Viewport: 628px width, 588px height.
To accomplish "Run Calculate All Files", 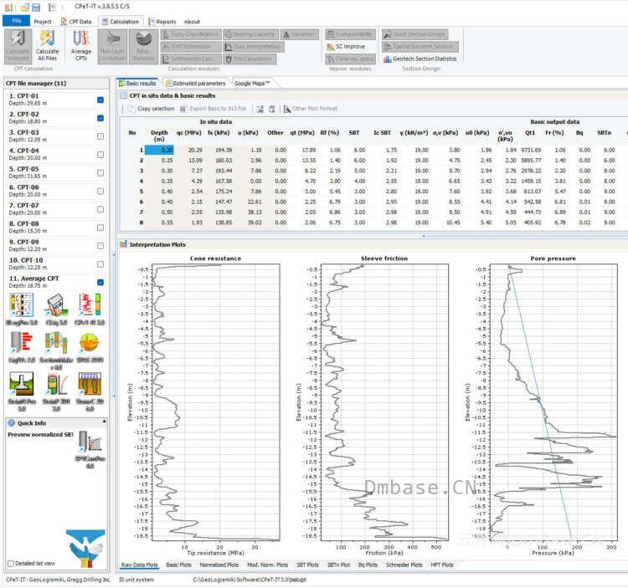I will 47,46.
